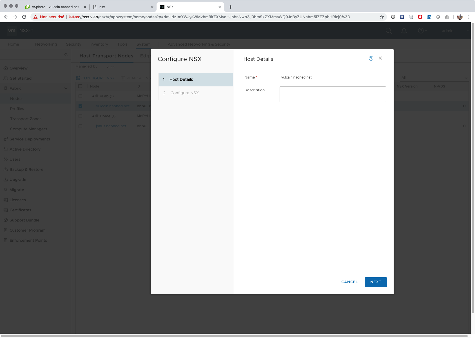Screen dimensions: 475x338
Task: Click into the Description text box
Action: point(333,94)
